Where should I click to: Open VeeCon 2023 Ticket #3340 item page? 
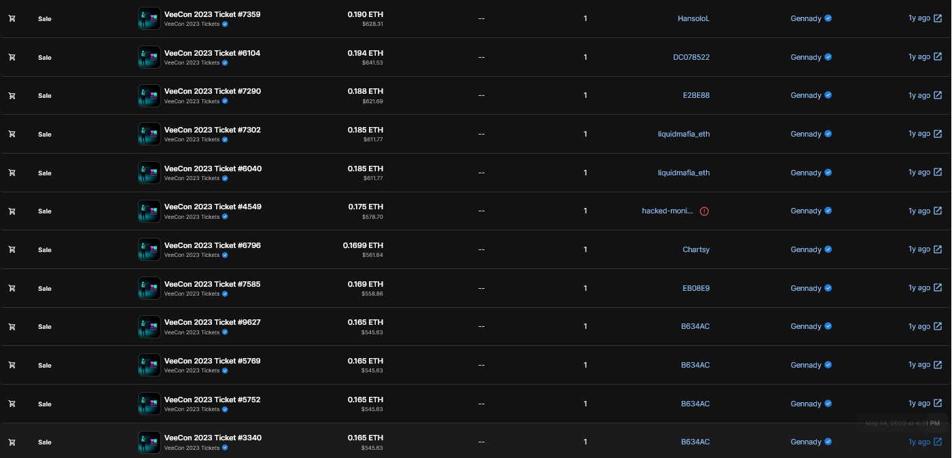pos(213,438)
